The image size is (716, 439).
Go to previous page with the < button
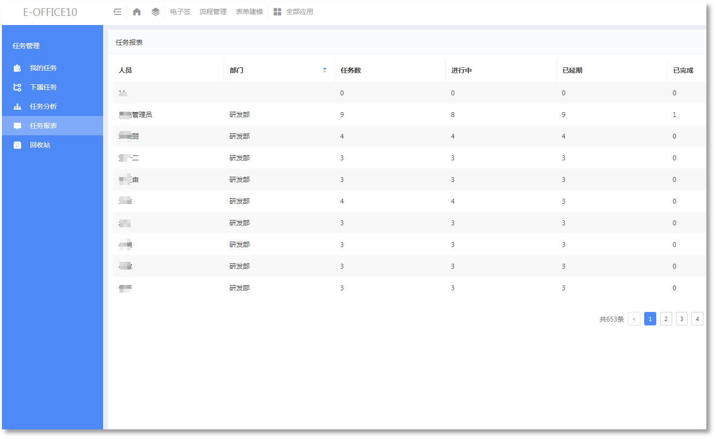click(x=634, y=319)
